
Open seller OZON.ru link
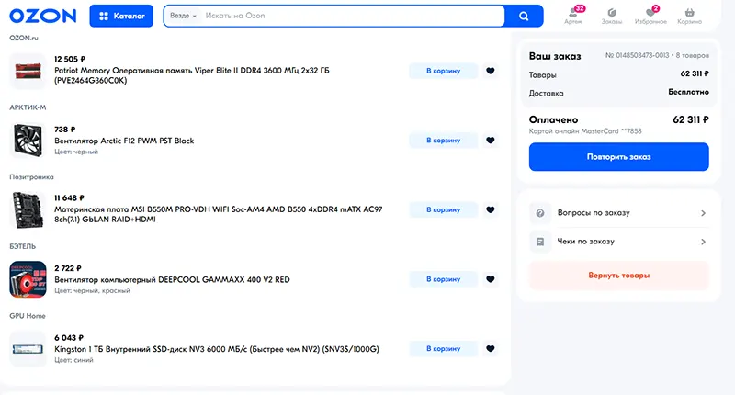24,38
